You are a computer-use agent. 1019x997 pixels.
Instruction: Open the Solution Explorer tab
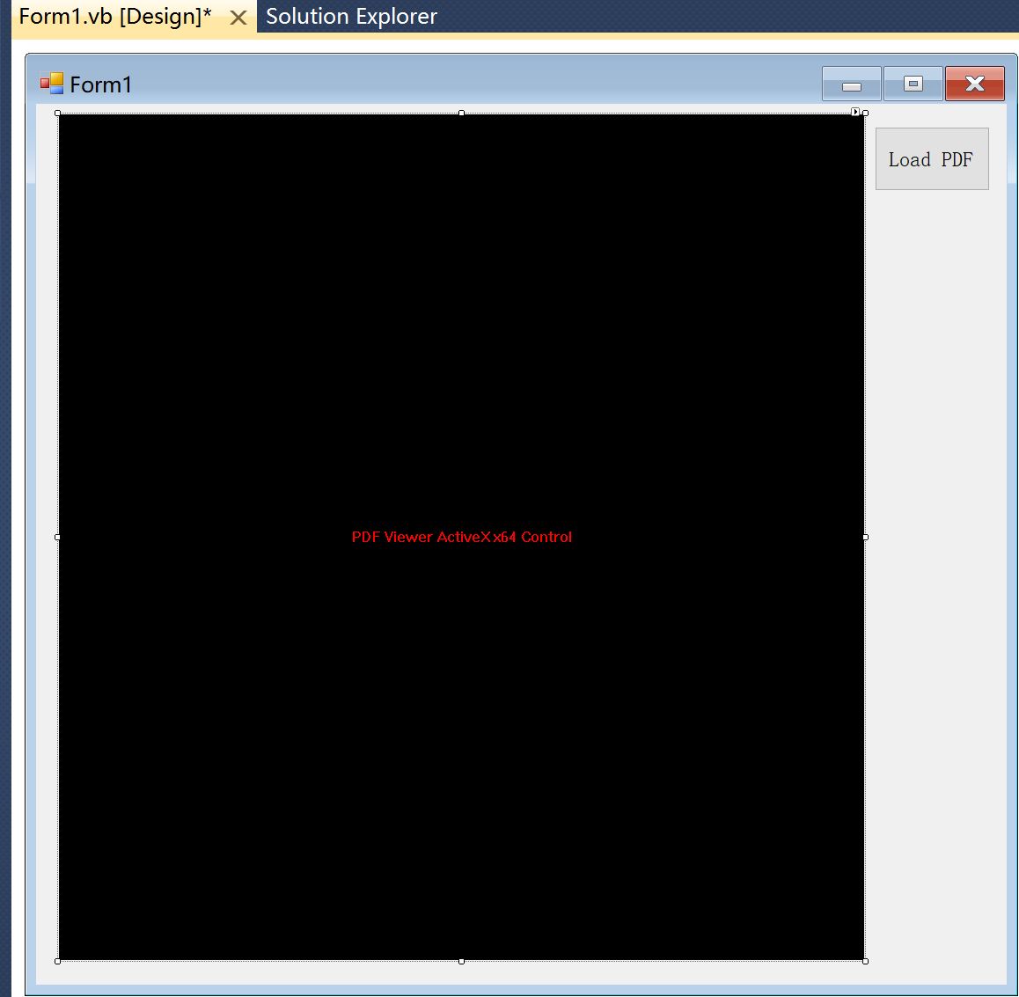pos(351,17)
